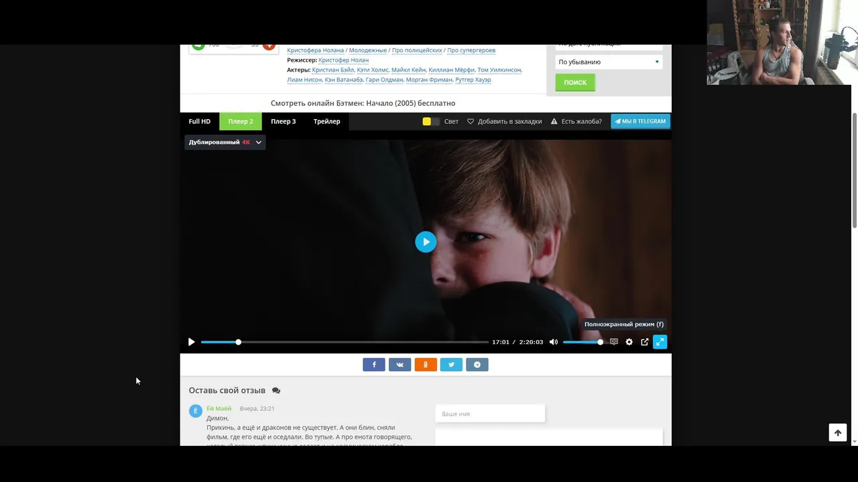
Task: Open the actor Лиам Нисон link
Action: [304, 80]
